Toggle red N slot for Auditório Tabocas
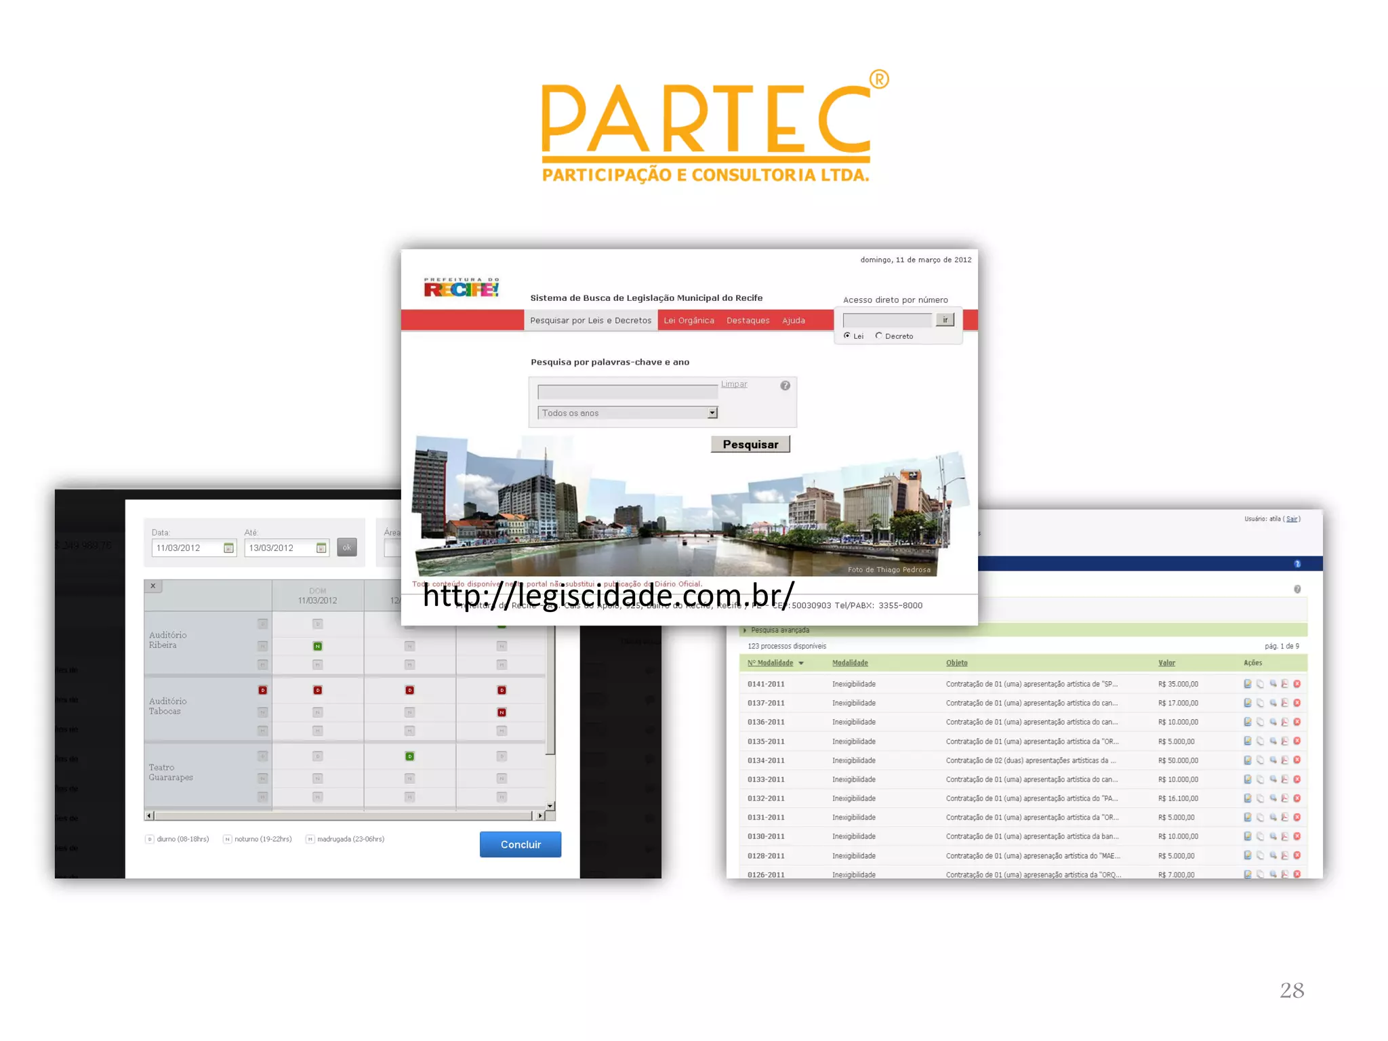Viewport: 1388px width, 1041px height. tap(502, 712)
